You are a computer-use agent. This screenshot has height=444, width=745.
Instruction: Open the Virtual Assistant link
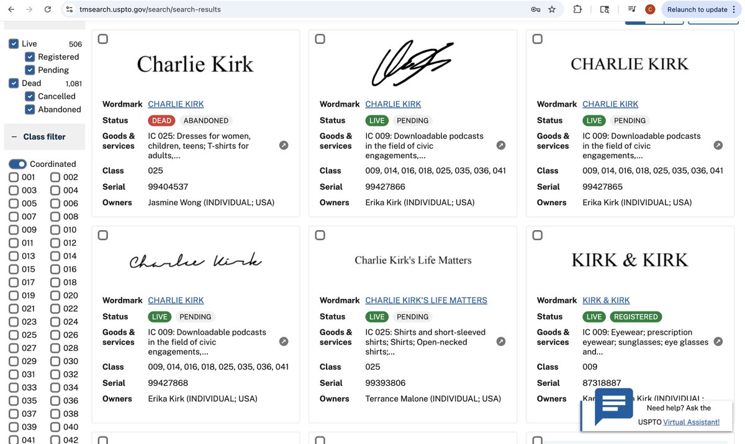[691, 422]
